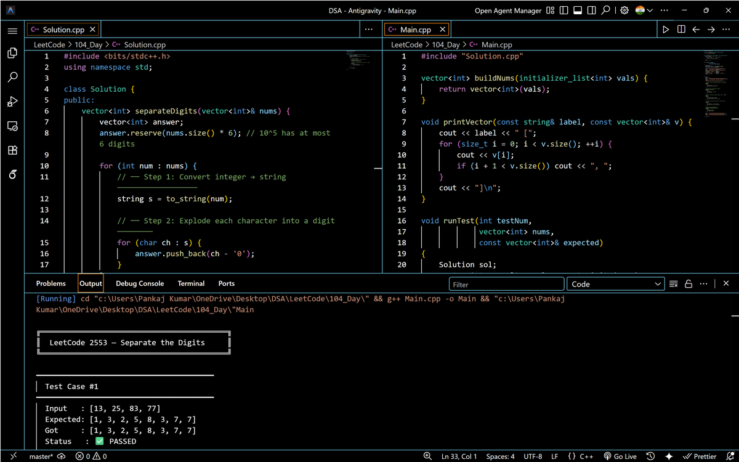The width and height of the screenshot is (739, 462).
Task: Change Spaces: 4 indentation setting
Action: point(500,456)
